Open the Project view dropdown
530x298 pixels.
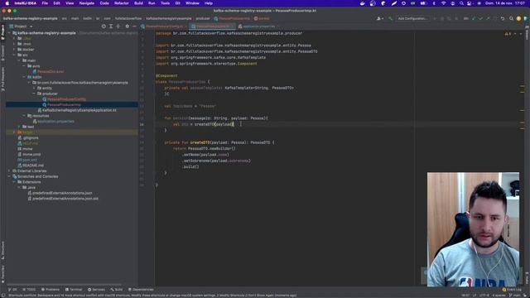pos(21,26)
